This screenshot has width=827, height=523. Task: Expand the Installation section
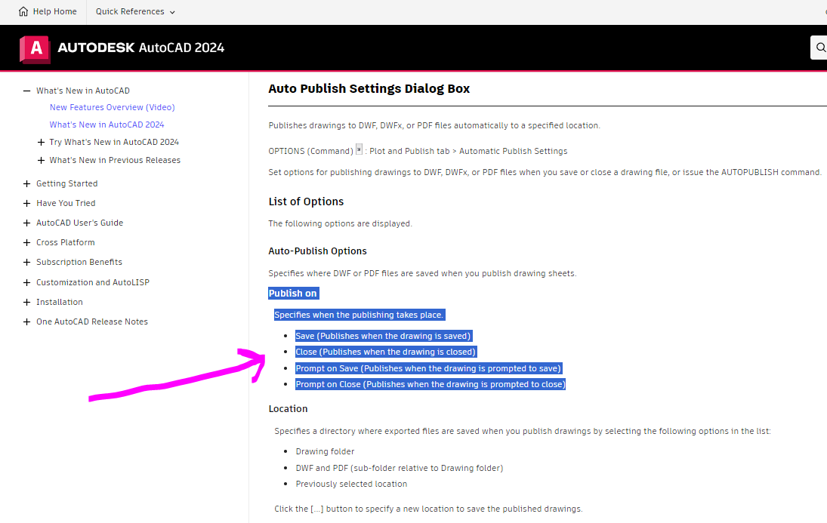[27, 301]
